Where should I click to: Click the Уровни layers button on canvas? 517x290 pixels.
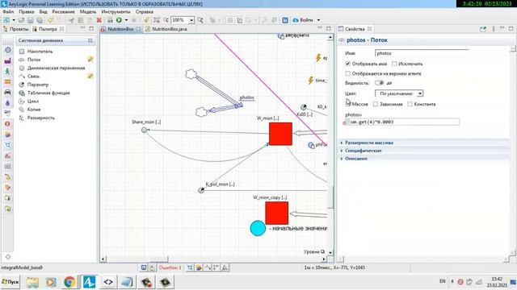[314, 251]
